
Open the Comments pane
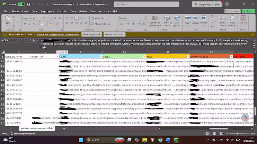232,11
